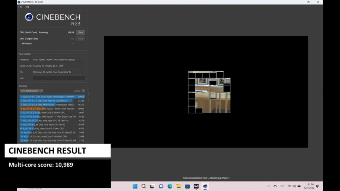Click the ranking panel resize grip
This screenshot has height=191, width=340.
(x=89, y=95)
